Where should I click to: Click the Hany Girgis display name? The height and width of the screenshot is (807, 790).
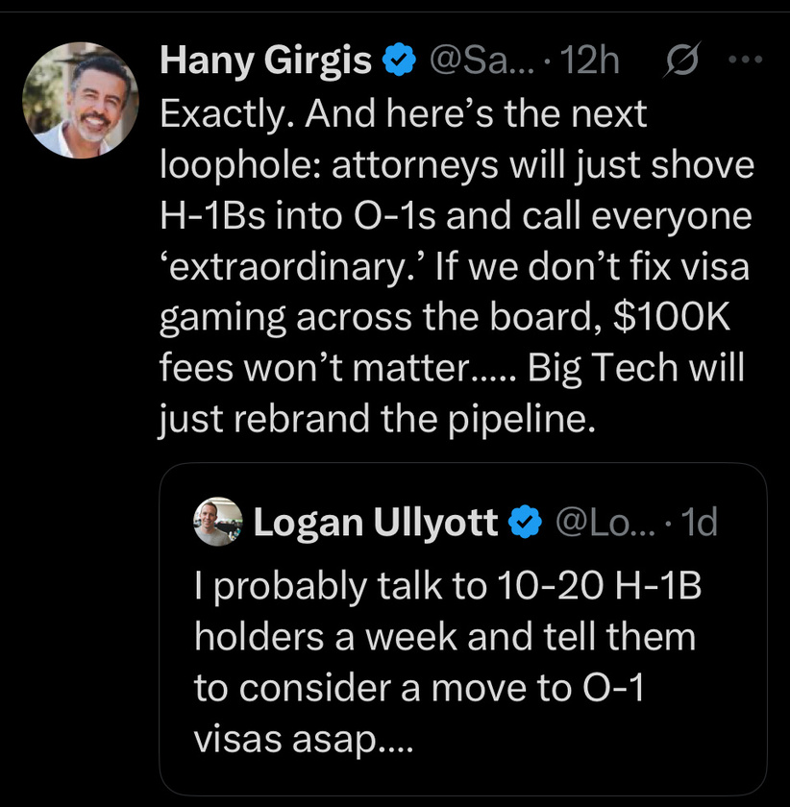tap(265, 61)
